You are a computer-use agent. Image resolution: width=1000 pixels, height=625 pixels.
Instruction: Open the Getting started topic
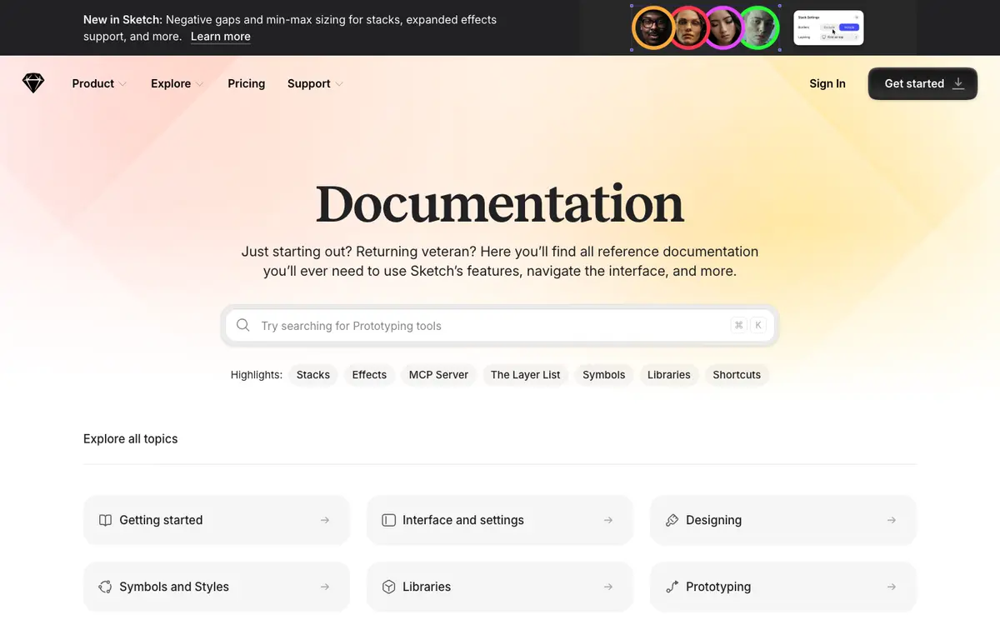tap(217, 520)
